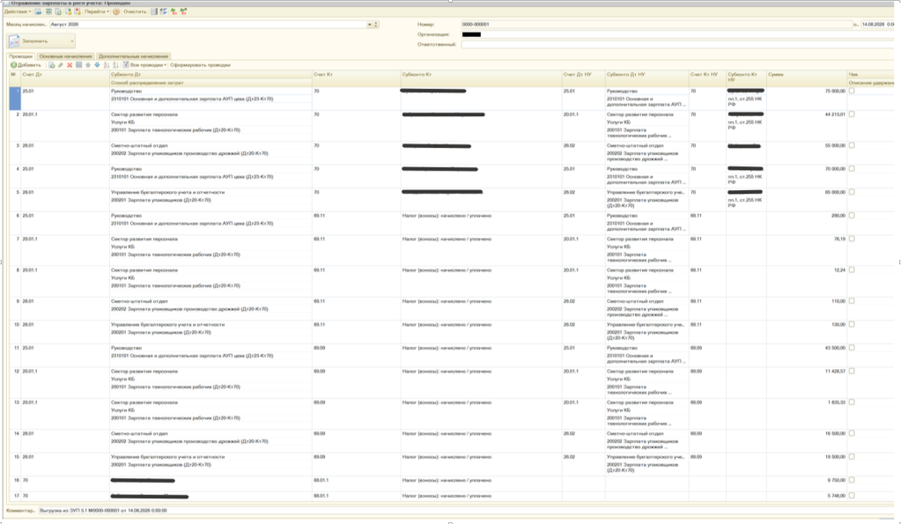
Task: Switch to the Основные начисления tab
Action: (x=65, y=56)
